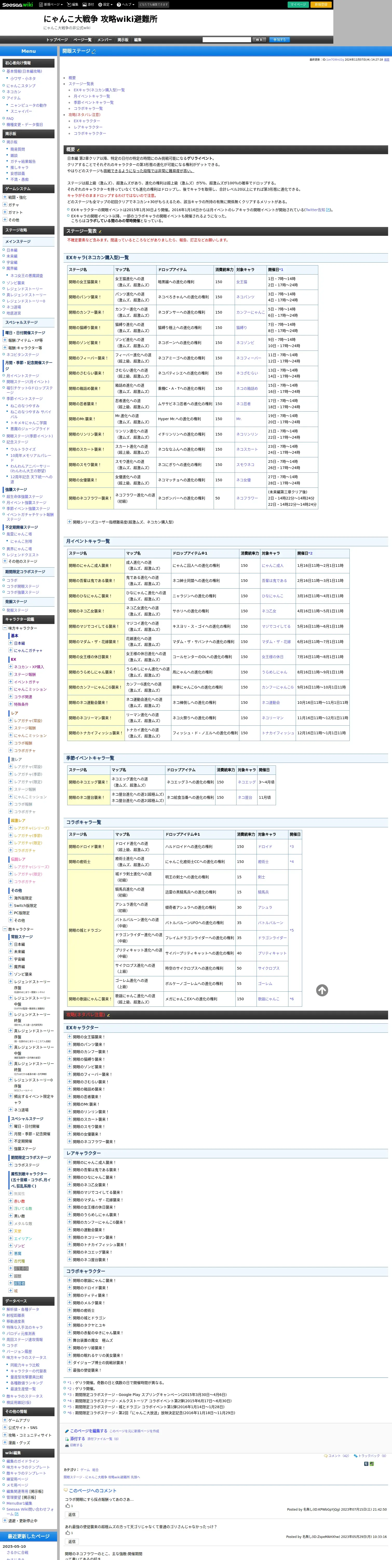Viewport: 392px width, 1560px height.
Task: Open the FAQ sidebar link
Action: click(10, 119)
